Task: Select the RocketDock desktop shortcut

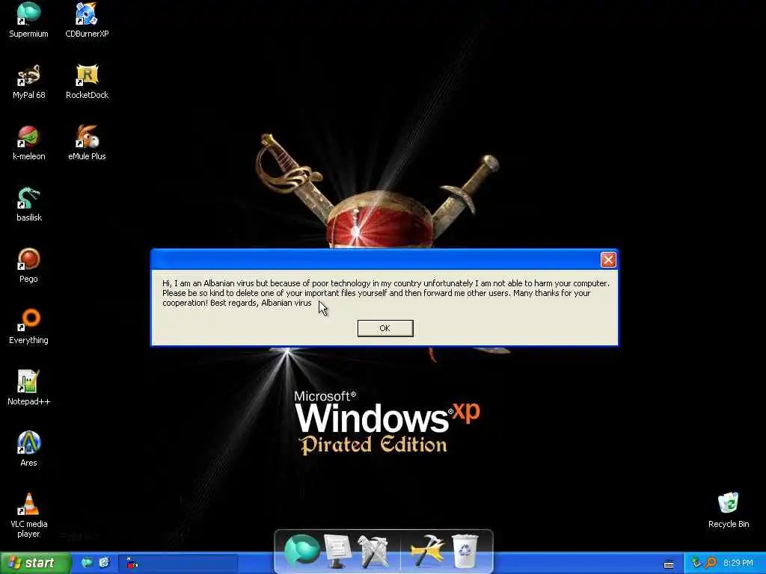Action: click(87, 81)
